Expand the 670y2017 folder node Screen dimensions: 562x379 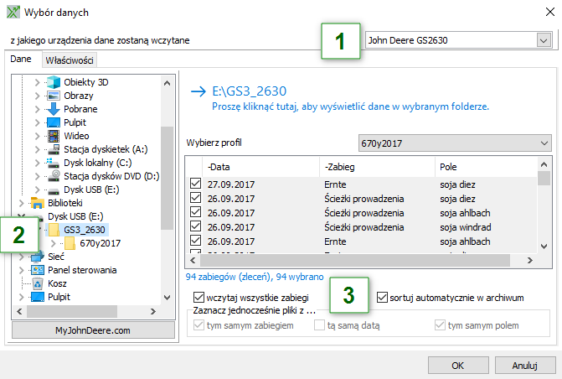pyautogui.click(x=53, y=244)
